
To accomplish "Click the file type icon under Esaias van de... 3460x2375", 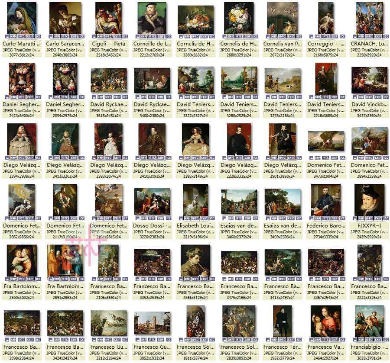I will click(224, 218).
